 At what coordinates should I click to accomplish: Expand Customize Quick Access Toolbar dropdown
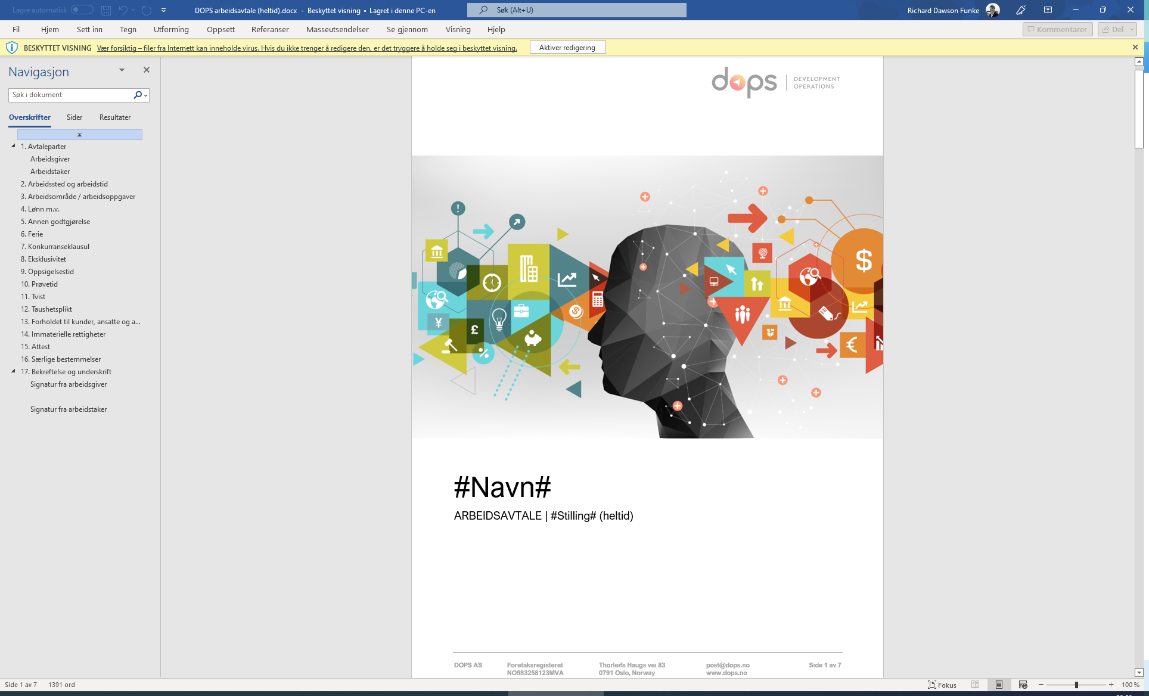(x=163, y=10)
